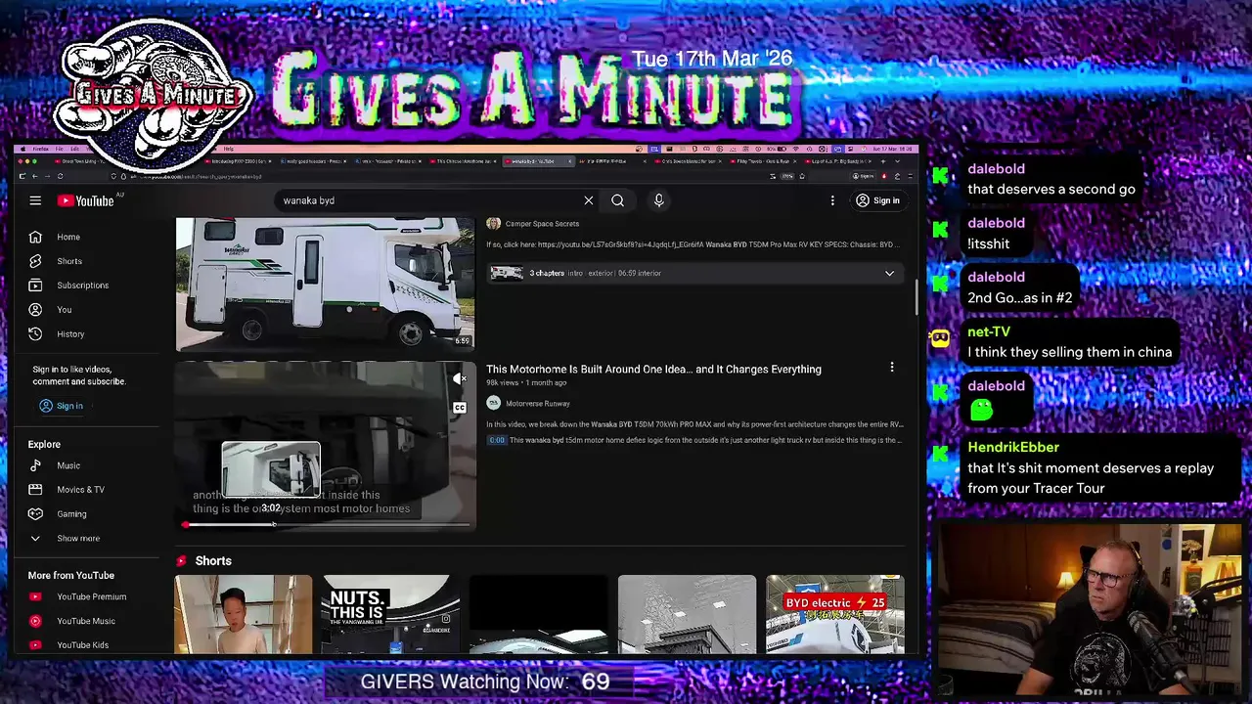This screenshot has width=1252, height=704.
Task: Click the YouTube logo
Action: pyautogui.click(x=85, y=200)
